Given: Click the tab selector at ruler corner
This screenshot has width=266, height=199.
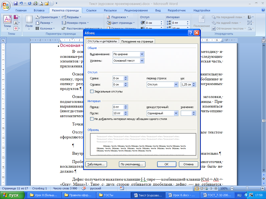Looking at the screenshot, I should pyautogui.click(x=3, y=40).
